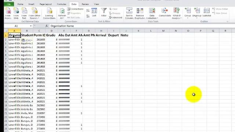235x132 pixels.
Task: Click the Subtotal button
Action: (x=206, y=12)
